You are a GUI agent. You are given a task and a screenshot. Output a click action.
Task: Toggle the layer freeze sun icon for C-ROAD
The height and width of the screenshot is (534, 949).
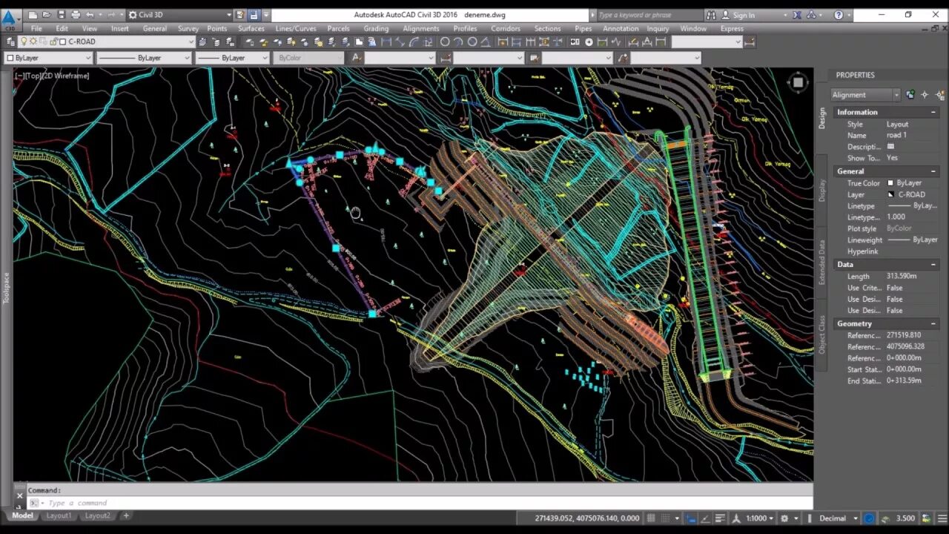pyautogui.click(x=33, y=42)
